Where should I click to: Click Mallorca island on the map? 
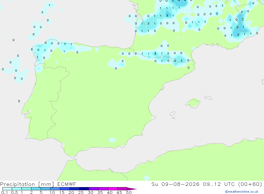(193, 103)
